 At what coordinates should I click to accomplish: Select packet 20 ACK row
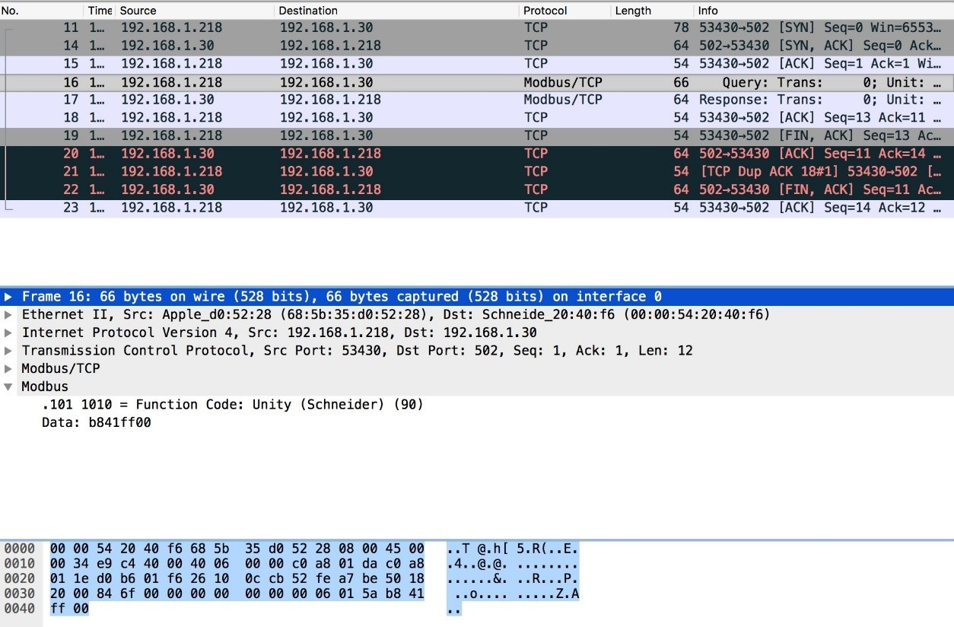477,154
